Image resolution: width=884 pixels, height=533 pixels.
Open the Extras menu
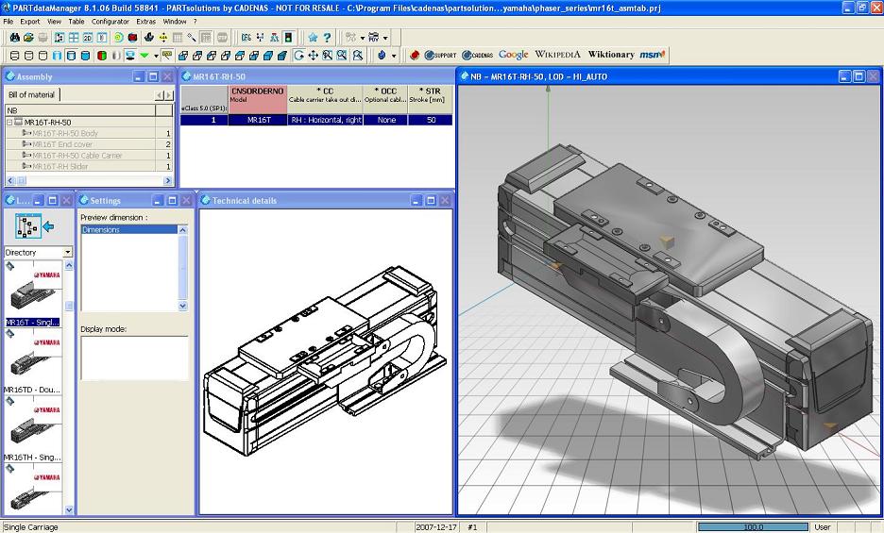tap(146, 22)
